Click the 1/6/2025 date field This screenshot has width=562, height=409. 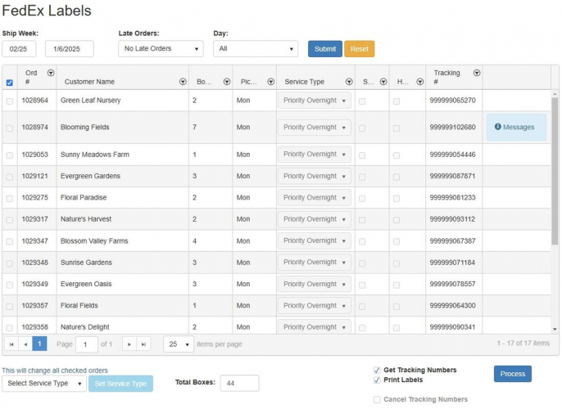click(x=70, y=48)
